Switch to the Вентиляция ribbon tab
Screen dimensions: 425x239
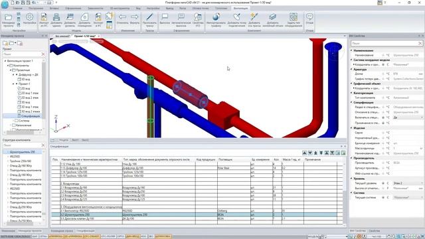point(240,9)
